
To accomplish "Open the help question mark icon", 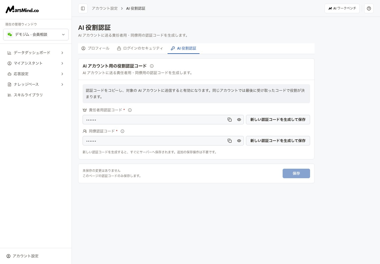I will click(369, 8).
